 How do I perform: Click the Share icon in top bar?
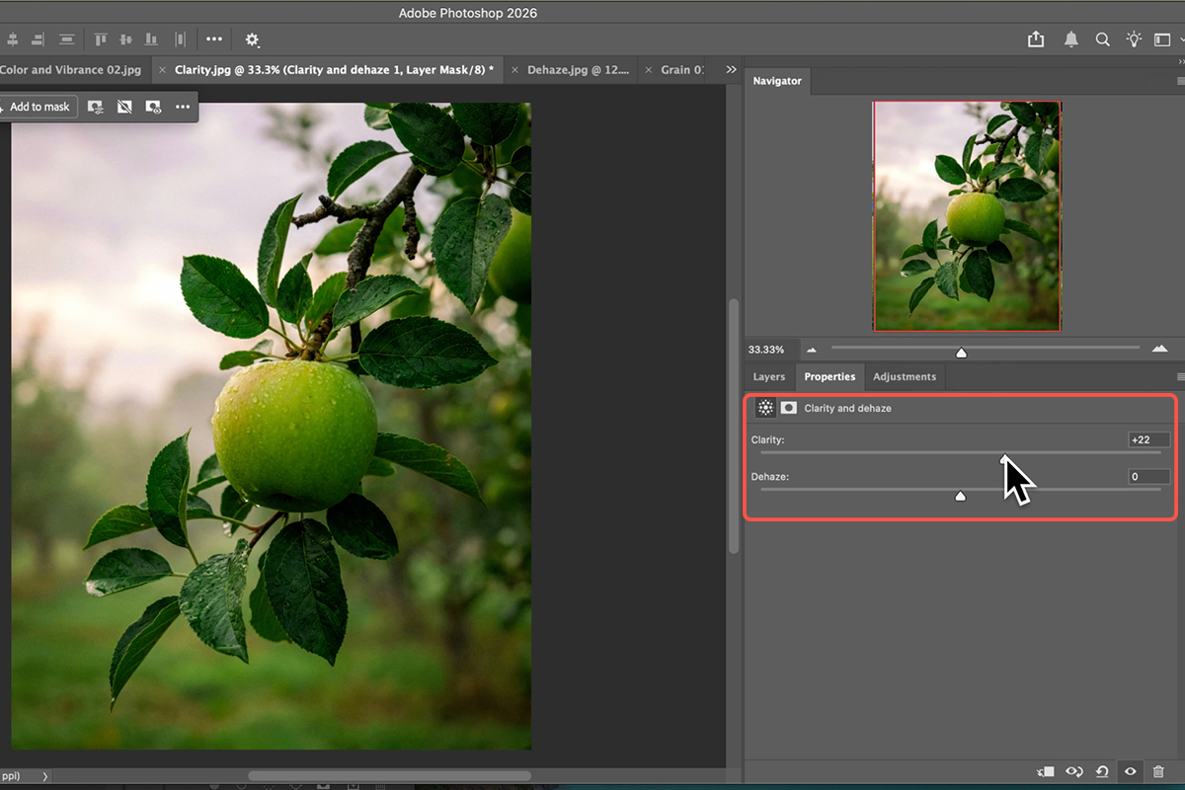coord(1036,39)
